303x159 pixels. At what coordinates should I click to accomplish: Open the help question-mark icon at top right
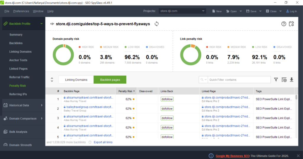[x=284, y=24]
